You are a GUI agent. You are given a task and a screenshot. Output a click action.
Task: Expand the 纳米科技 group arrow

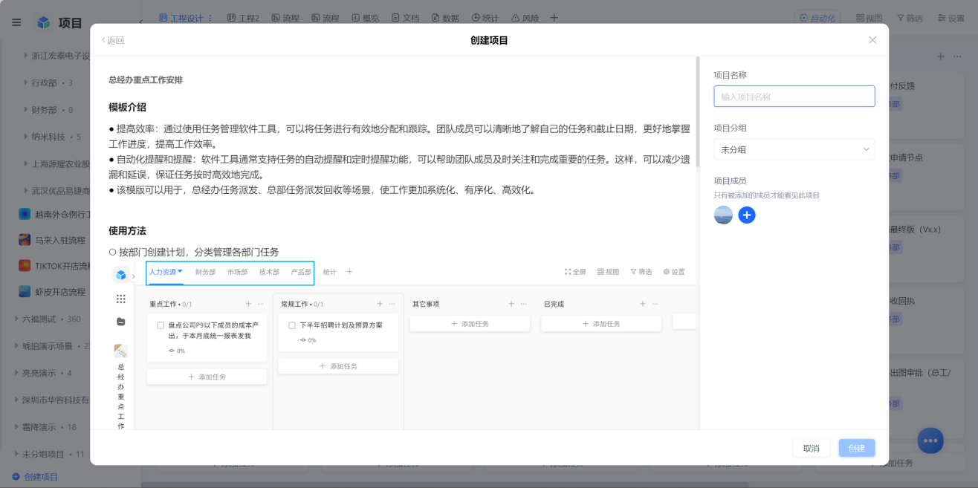coord(26,137)
